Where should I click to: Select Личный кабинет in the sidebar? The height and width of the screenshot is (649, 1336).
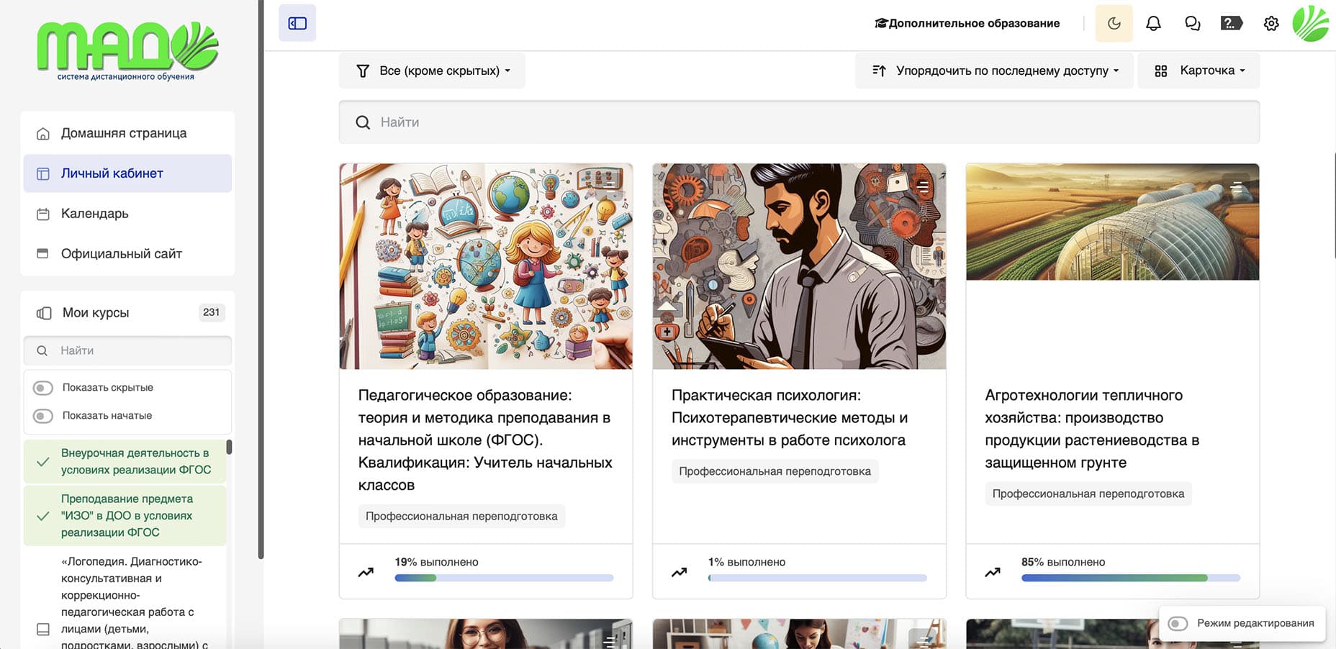point(127,173)
